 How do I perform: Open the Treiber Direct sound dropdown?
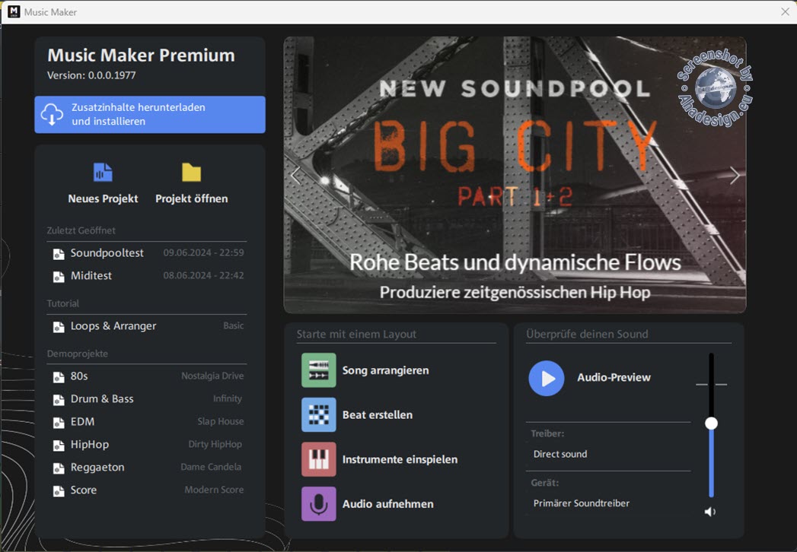(x=608, y=454)
